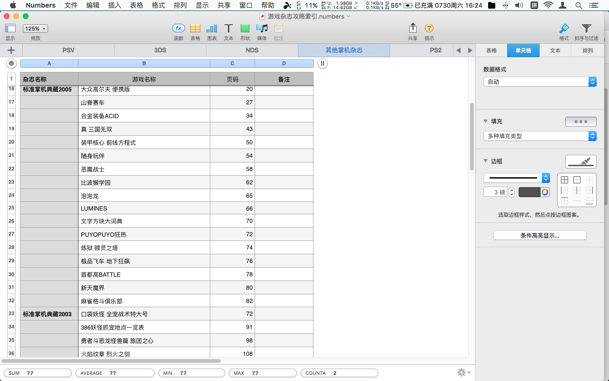Click the AVERAGE 77 status pill
Screen dimensions: 609x381
coord(115,373)
